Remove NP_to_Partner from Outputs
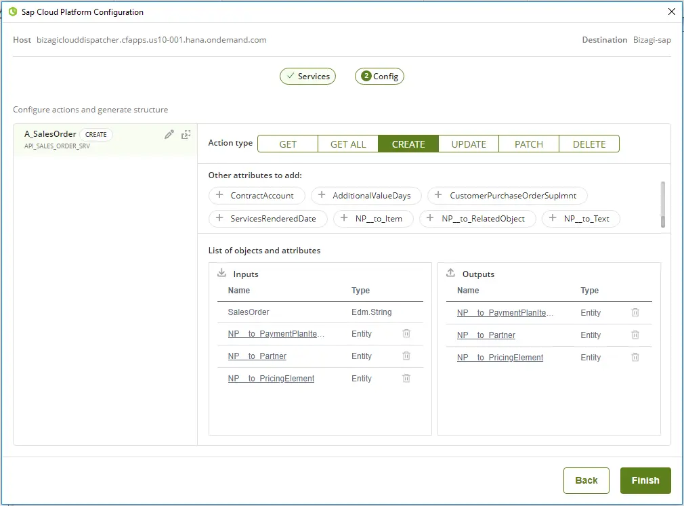Screen dimensions: 684x506 [x=635, y=335]
